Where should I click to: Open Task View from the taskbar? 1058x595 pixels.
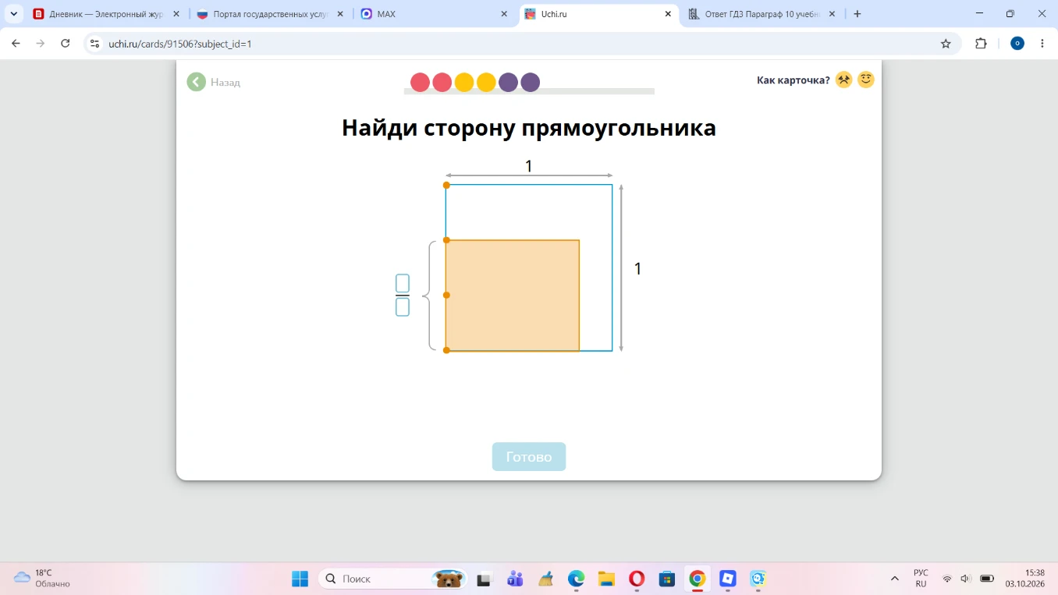point(485,579)
